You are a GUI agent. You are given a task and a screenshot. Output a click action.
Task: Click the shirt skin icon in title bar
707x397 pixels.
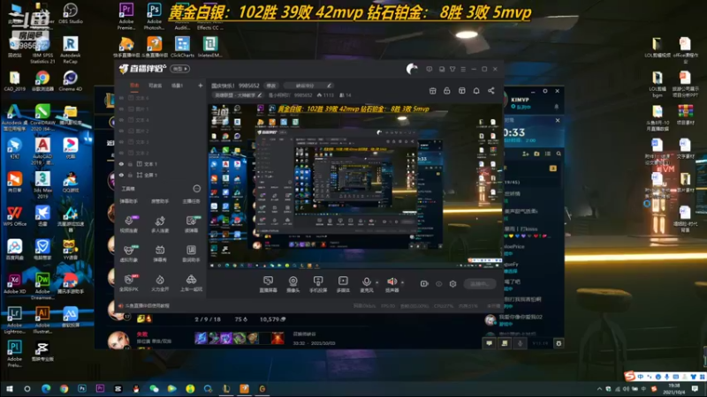(x=452, y=70)
